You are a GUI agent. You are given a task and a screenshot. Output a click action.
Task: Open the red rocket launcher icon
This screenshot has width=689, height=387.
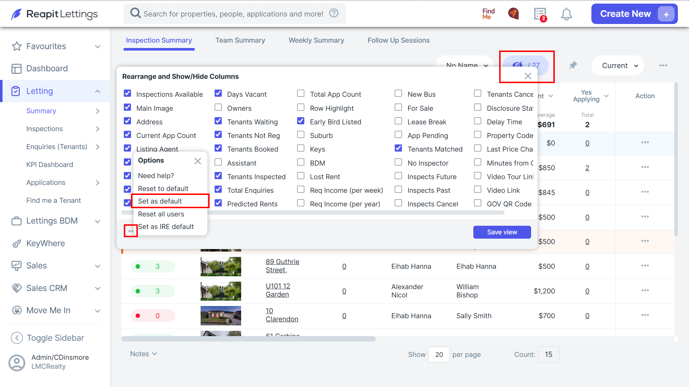[x=514, y=14]
